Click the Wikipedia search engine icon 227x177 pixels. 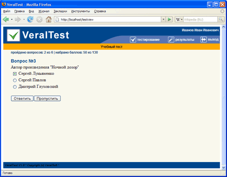pos(178,20)
